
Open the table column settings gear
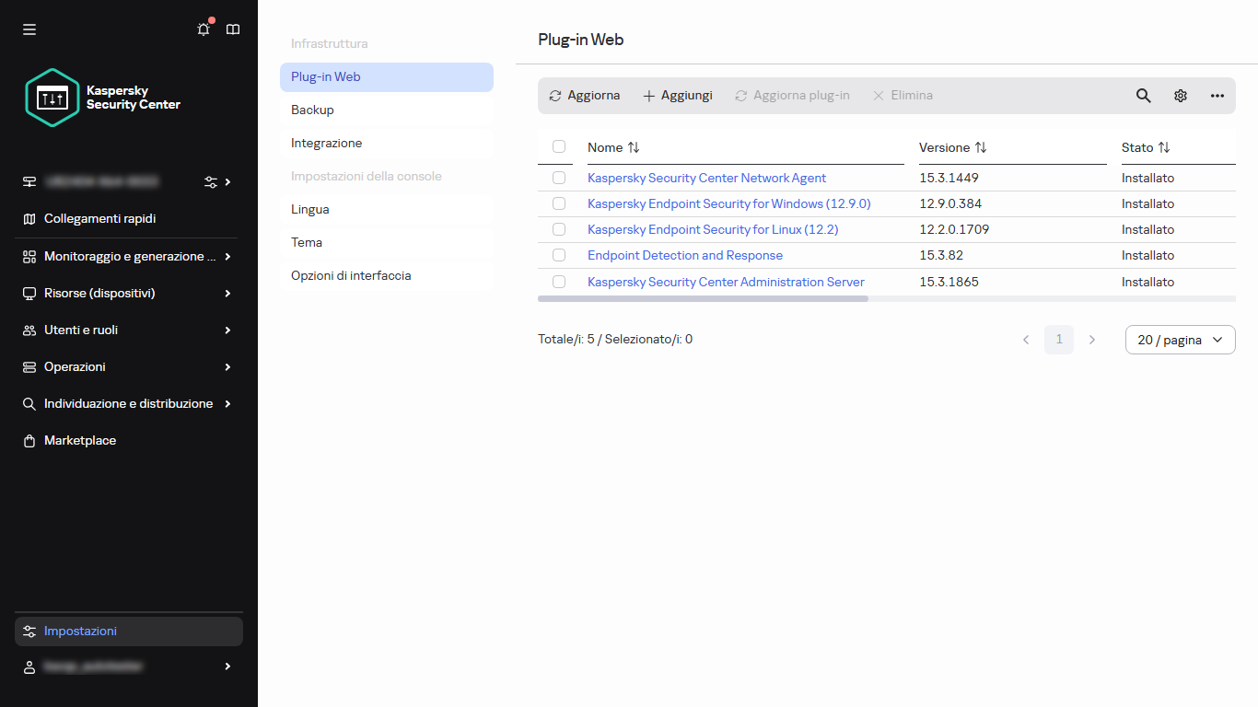tap(1181, 95)
